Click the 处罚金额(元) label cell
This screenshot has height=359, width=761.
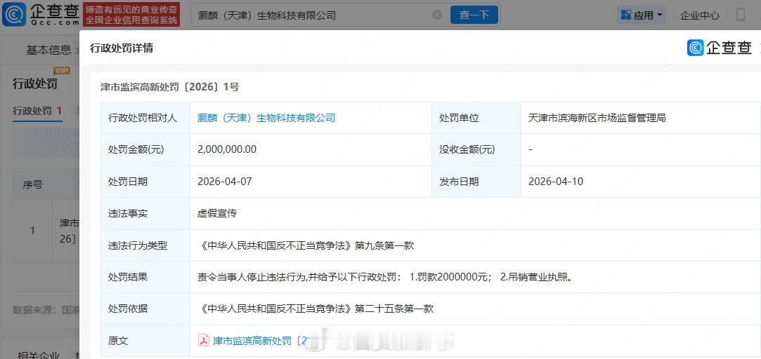click(145, 150)
